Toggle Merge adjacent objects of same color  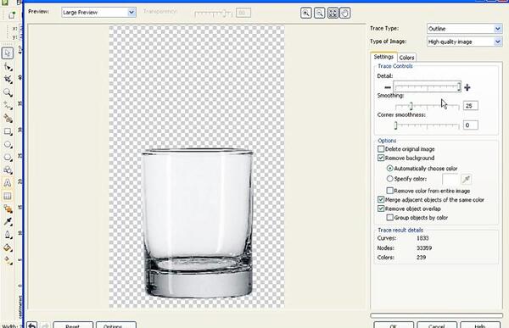point(381,199)
